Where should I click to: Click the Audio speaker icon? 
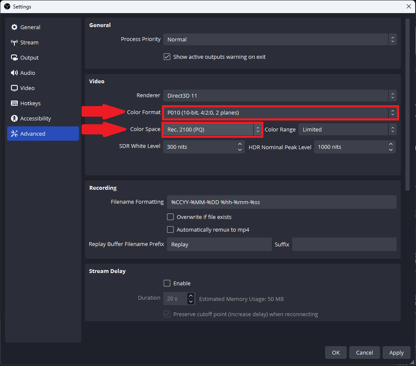coord(14,73)
